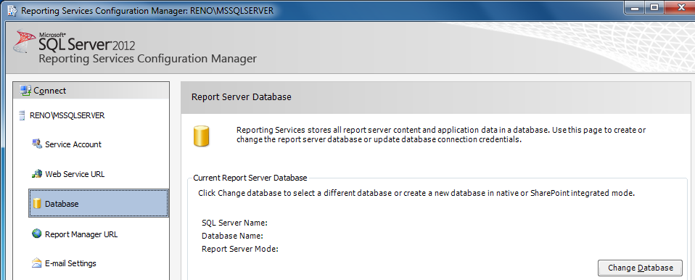Click the Service Account icon
The width and height of the screenshot is (695, 280).
[x=37, y=144]
